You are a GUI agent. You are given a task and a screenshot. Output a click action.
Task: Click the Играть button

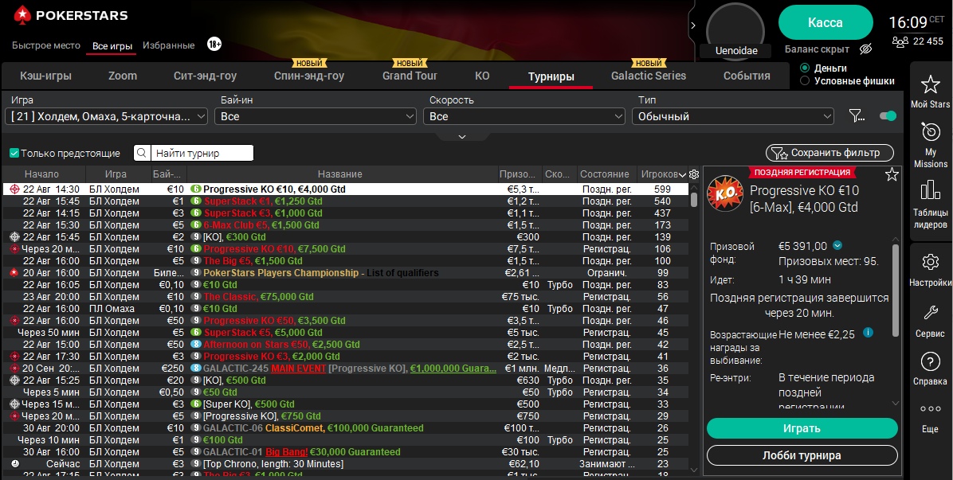(802, 428)
